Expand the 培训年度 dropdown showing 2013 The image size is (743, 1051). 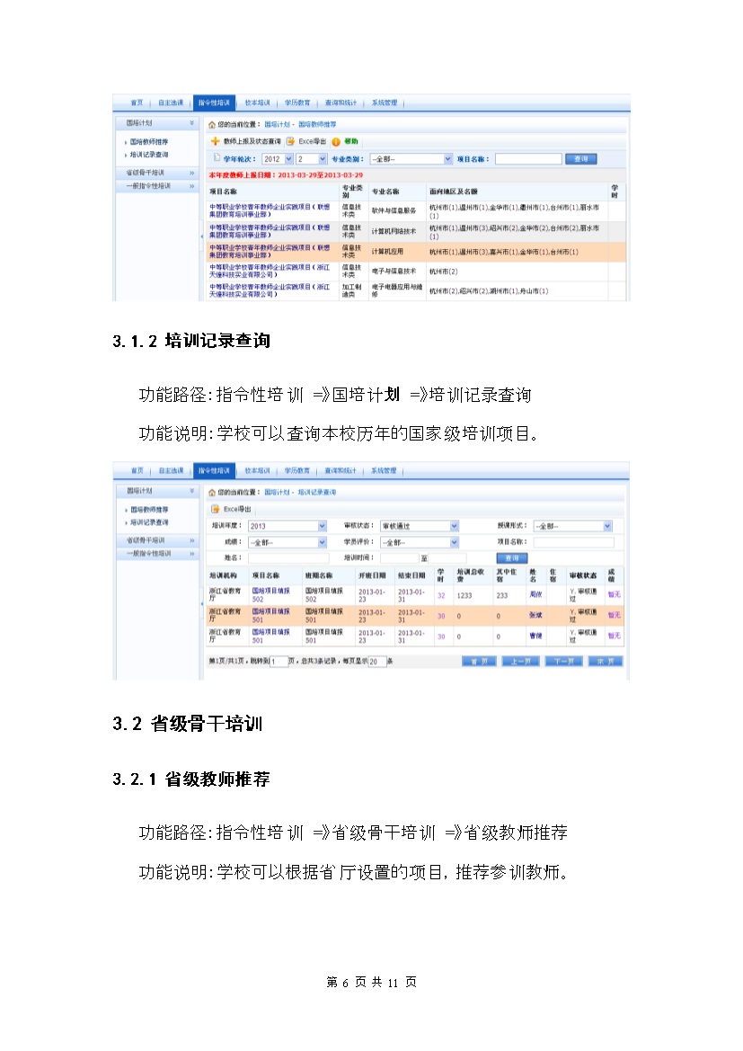coord(287,526)
